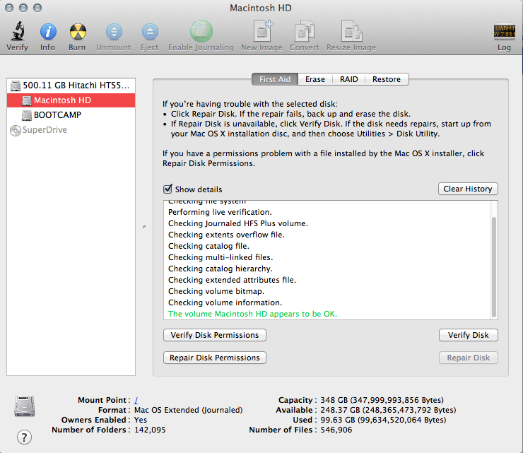The image size is (523, 453).
Task: Switch to the Erase tab
Action: (x=315, y=79)
